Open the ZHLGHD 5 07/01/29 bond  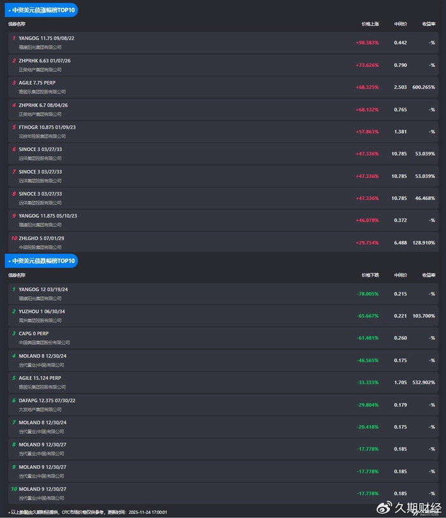point(41,238)
